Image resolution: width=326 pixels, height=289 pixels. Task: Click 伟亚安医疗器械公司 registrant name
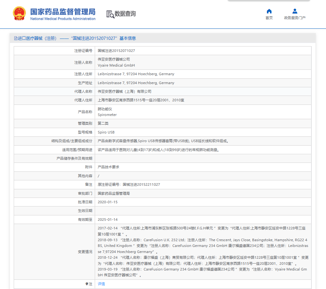114,59
